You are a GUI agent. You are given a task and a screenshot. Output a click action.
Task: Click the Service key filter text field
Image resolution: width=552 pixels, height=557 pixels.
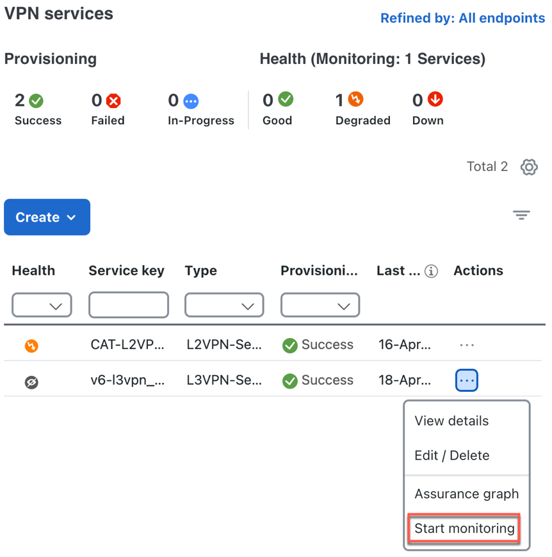pyautogui.click(x=128, y=305)
